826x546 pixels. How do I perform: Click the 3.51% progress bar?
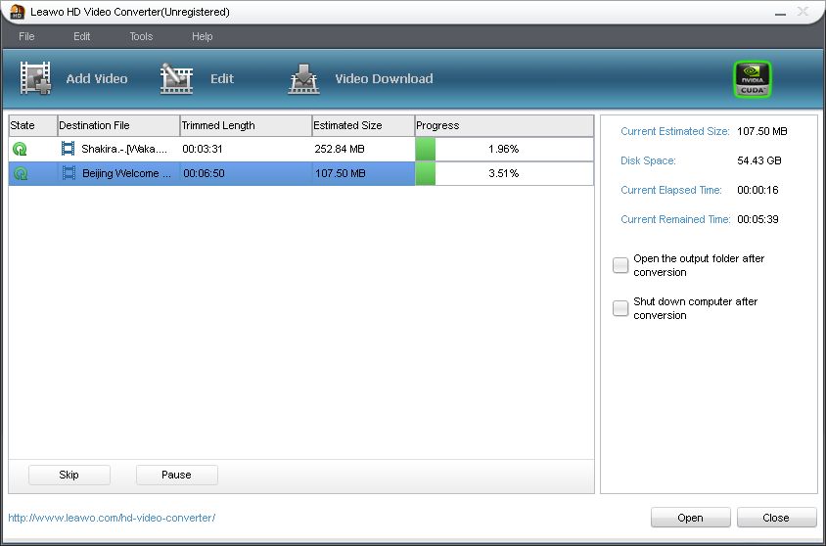click(504, 173)
